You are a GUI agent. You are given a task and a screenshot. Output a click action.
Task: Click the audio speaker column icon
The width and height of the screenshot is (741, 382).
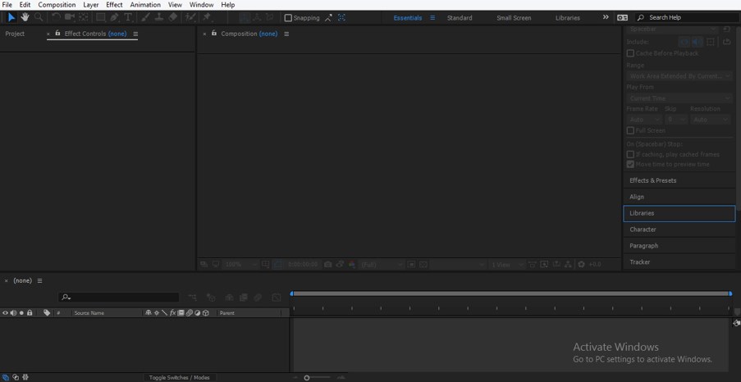[13, 312]
